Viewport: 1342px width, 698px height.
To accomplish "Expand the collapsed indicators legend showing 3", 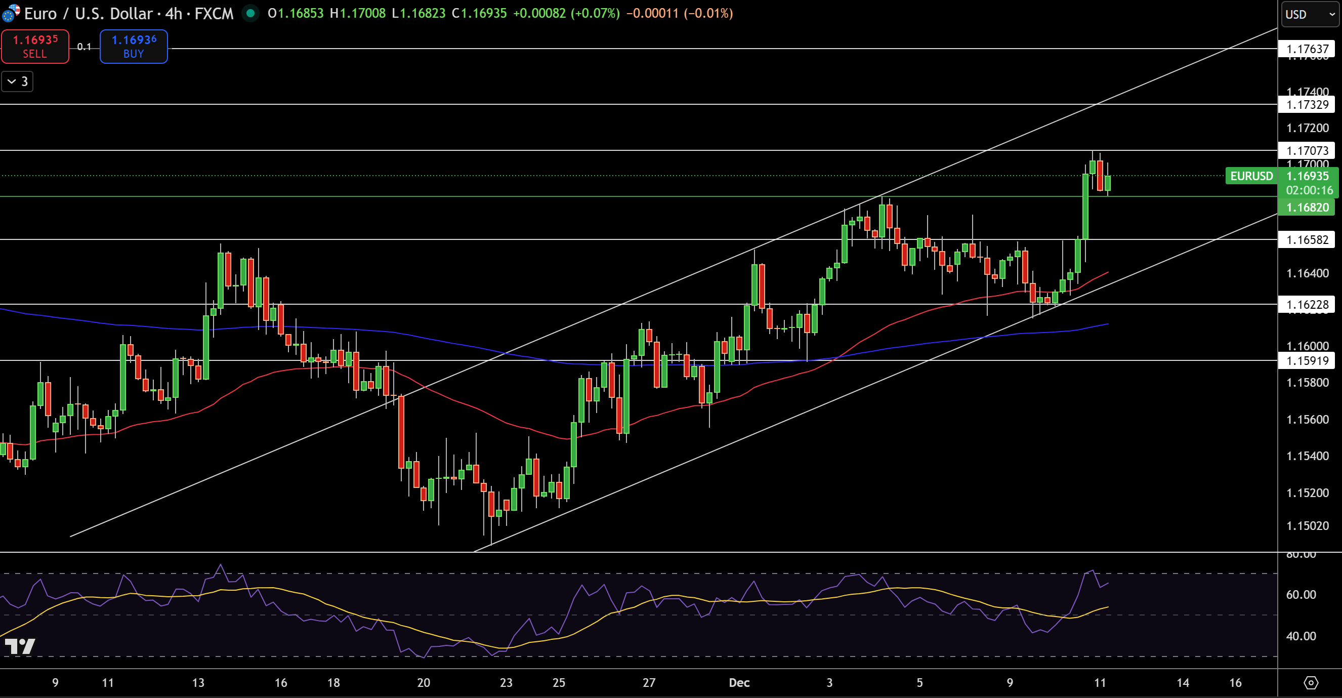I will 17,81.
